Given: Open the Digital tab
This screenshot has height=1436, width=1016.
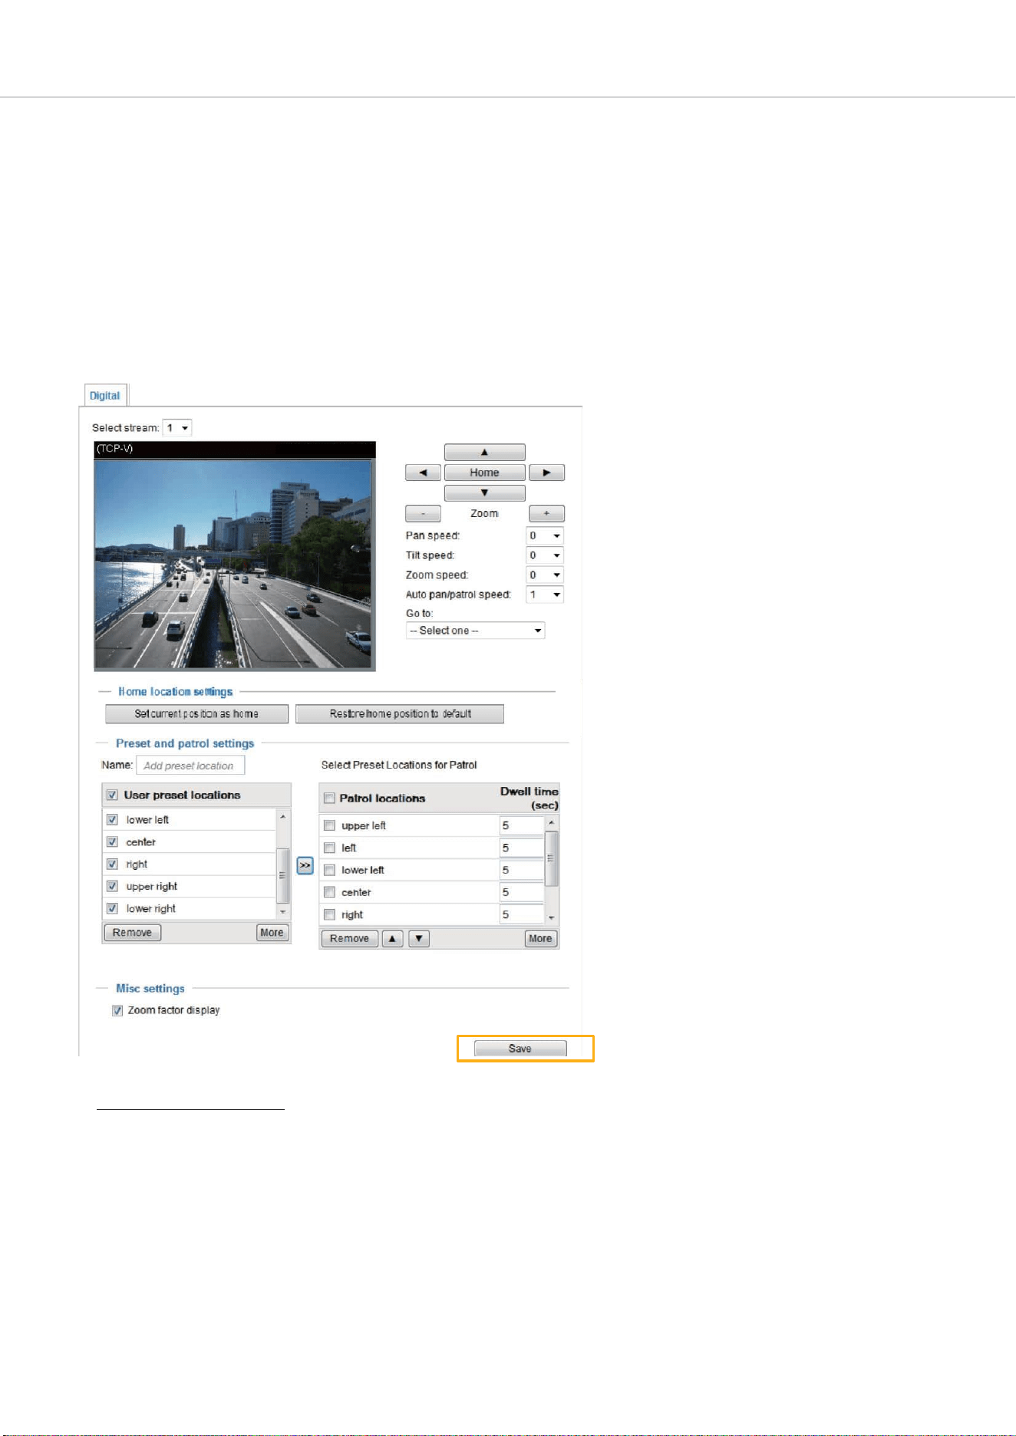Looking at the screenshot, I should click(x=104, y=396).
